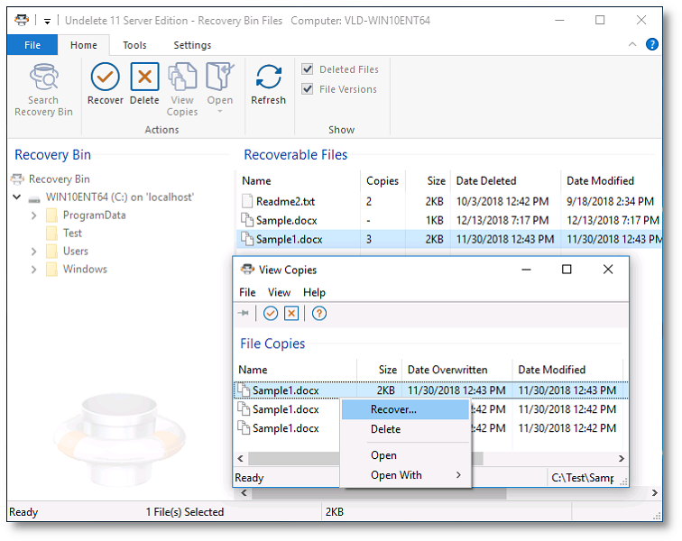Click the left arrow of View Copies scrollbar
The image size is (682, 541).
point(240,458)
